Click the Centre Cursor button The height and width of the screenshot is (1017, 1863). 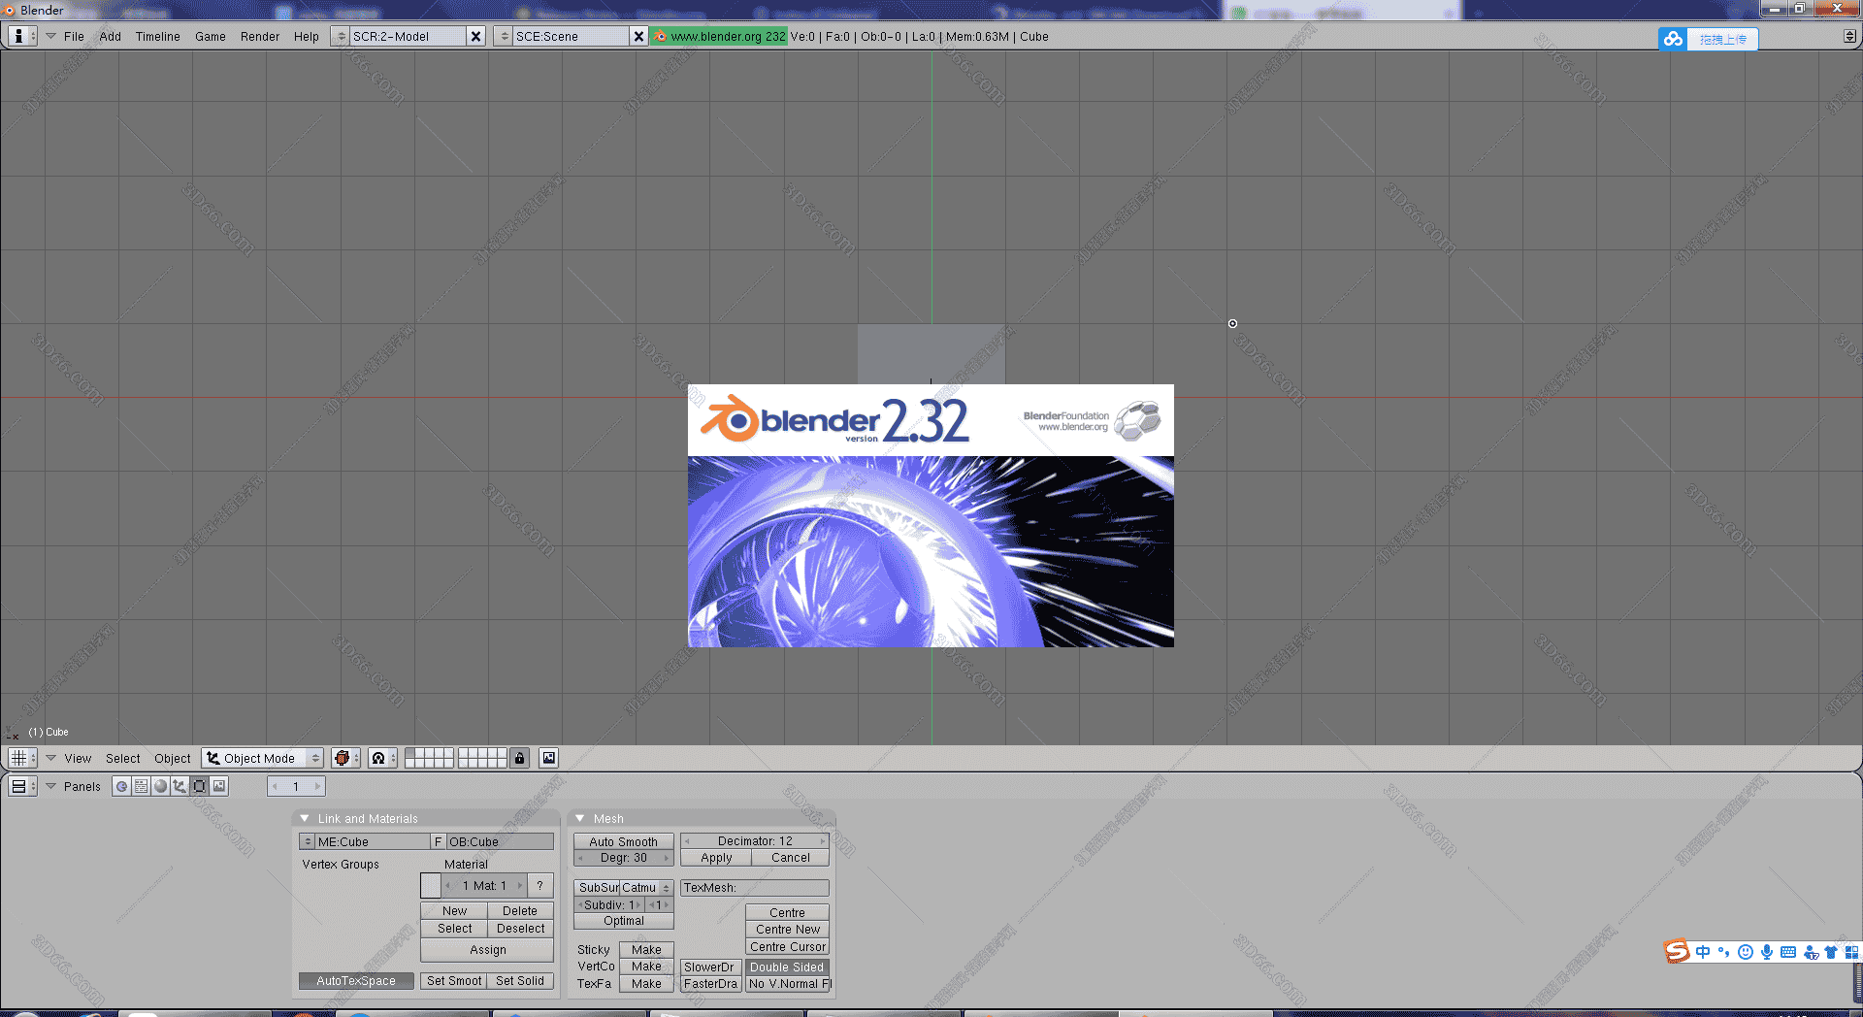click(x=787, y=947)
